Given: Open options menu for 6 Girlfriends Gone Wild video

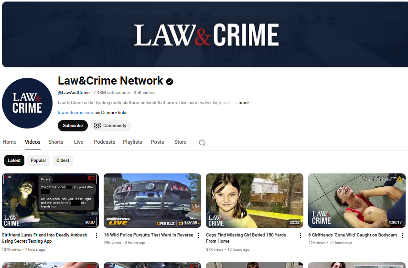Looking at the screenshot, I should point(403,236).
